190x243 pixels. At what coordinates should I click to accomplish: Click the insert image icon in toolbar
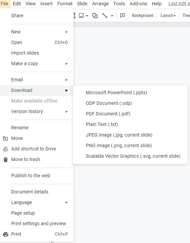click(x=81, y=16)
